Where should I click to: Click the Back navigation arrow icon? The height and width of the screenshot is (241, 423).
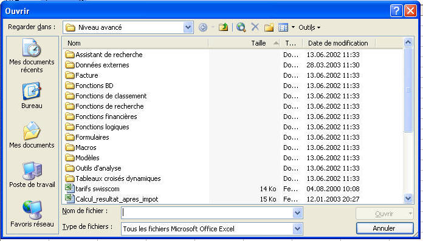click(203, 27)
